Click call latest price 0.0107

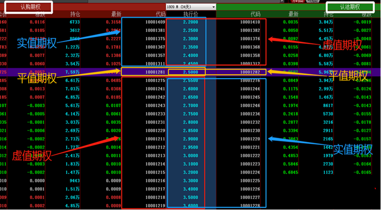click(x=113, y=106)
